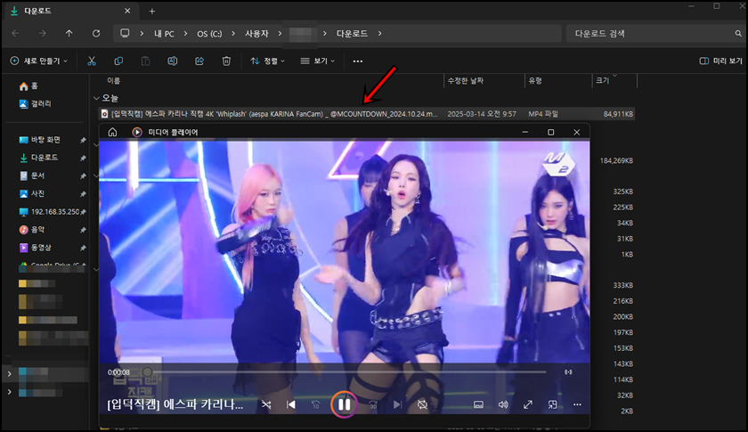748x432 pixels.
Task: Toggle the 미리 보기 preview pane
Action: pos(720,61)
